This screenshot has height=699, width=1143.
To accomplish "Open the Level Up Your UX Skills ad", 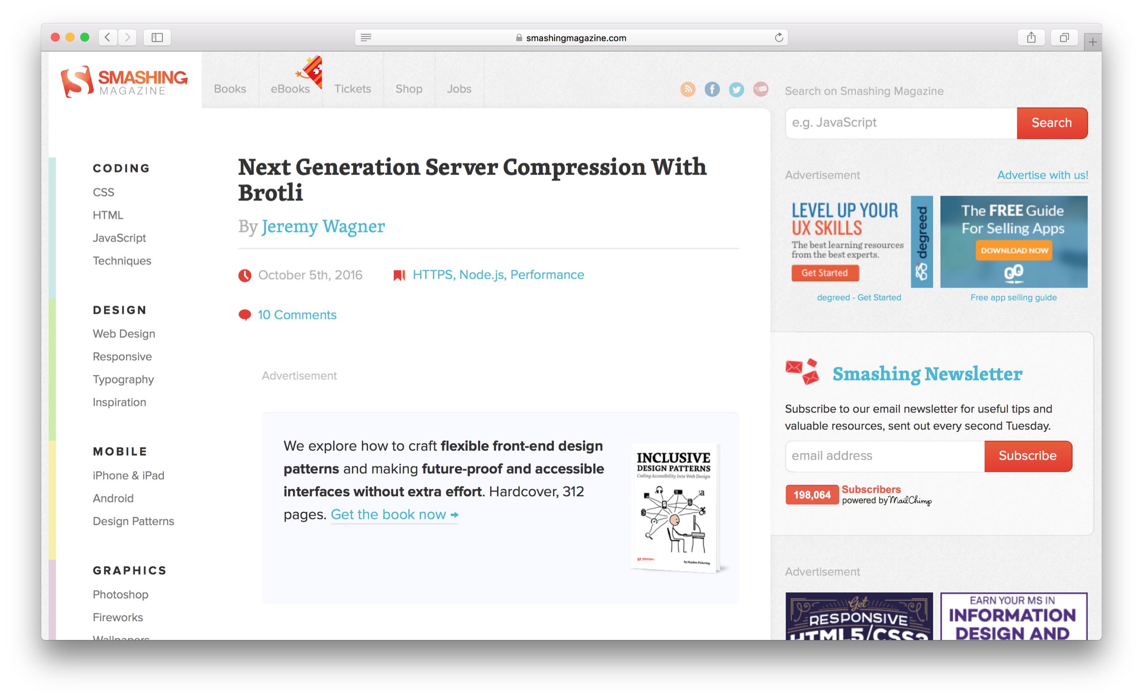I will point(859,241).
